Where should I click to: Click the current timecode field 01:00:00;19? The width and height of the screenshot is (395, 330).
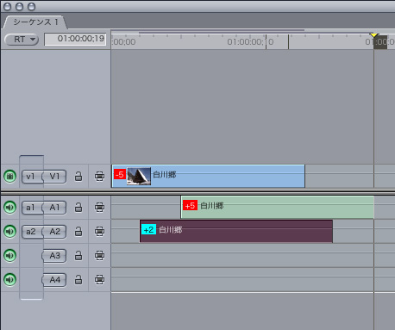75,39
